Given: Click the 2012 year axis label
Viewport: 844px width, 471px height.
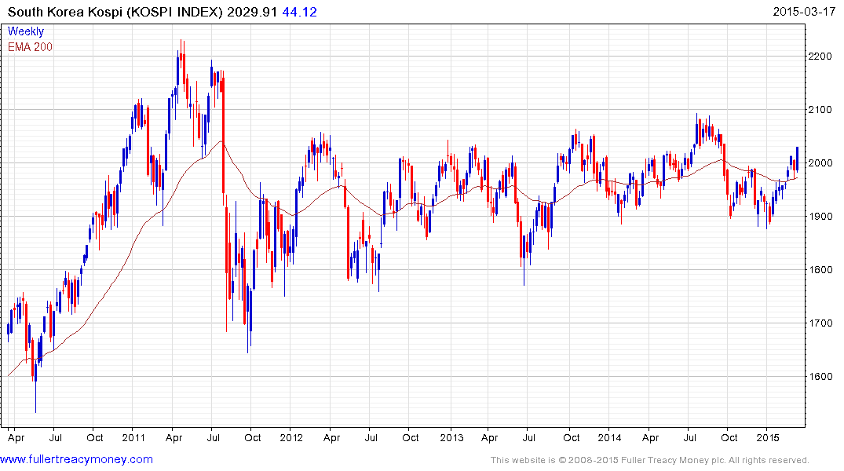Looking at the screenshot, I should click(291, 437).
